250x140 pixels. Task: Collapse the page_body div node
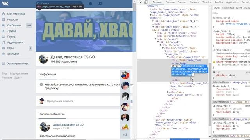point(153,27)
